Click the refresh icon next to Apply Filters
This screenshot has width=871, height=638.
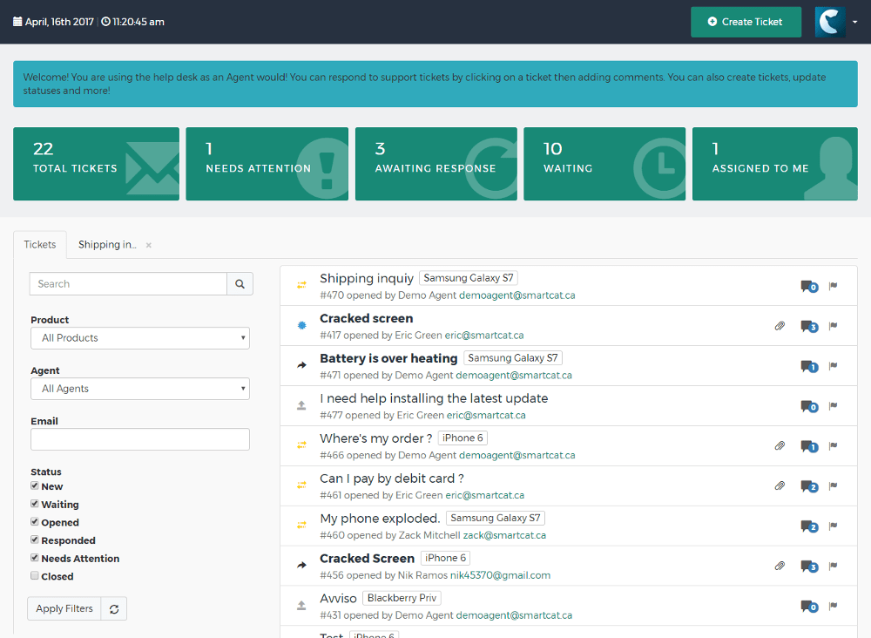click(113, 607)
